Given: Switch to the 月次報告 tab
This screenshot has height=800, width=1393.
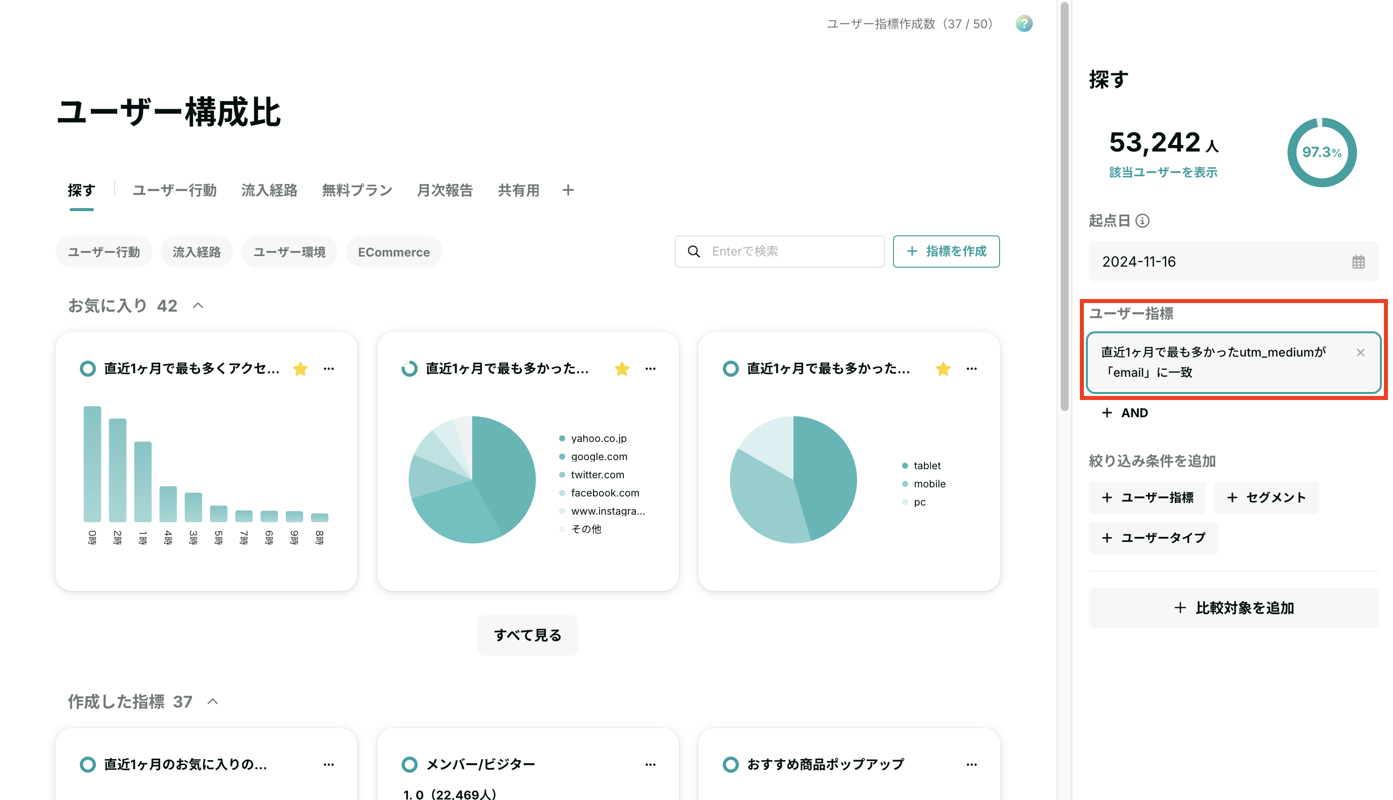Looking at the screenshot, I should tap(445, 191).
